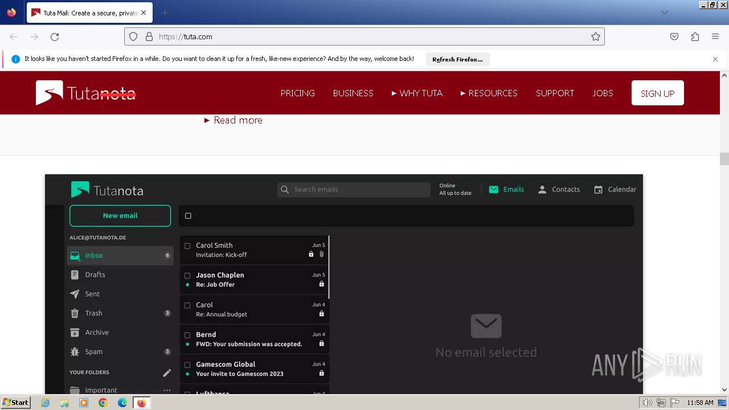Check the Bernd email checkbox
The height and width of the screenshot is (410, 729).
click(x=187, y=335)
